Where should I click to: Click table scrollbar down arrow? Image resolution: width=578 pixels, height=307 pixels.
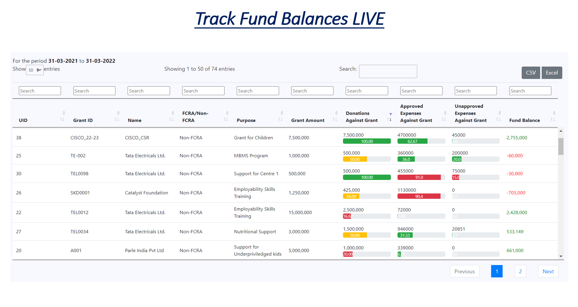pos(561,256)
